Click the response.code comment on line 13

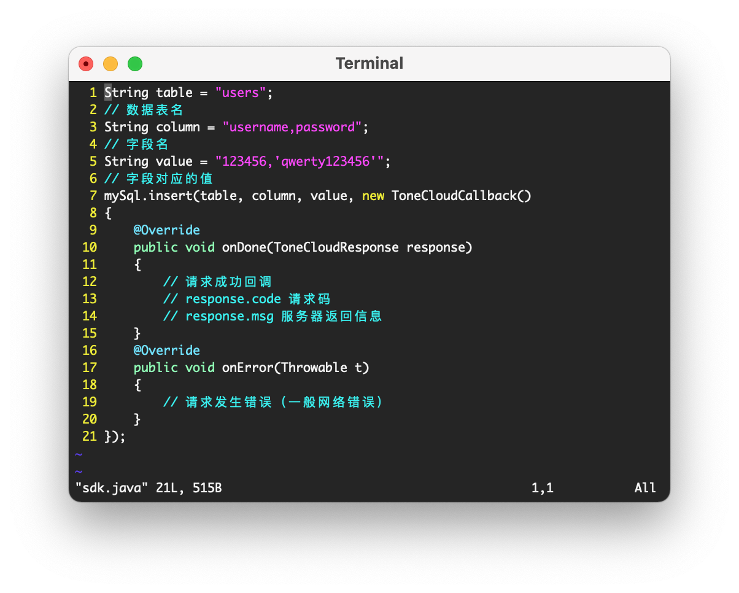(x=233, y=299)
